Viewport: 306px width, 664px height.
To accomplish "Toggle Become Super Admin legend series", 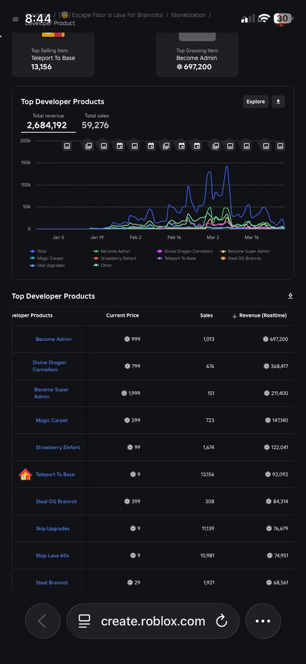I will point(246,251).
